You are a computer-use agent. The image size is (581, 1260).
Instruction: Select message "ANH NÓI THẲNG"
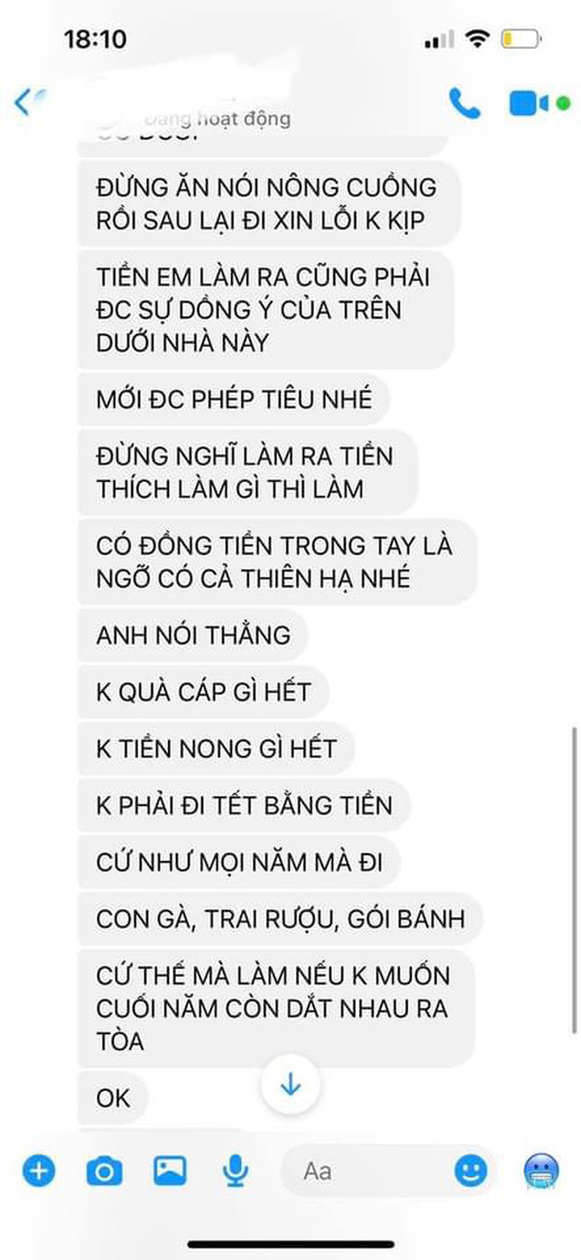click(x=194, y=634)
